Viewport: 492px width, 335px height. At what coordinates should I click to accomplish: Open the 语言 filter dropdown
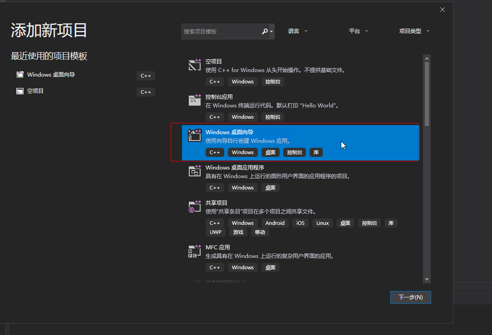coord(297,31)
